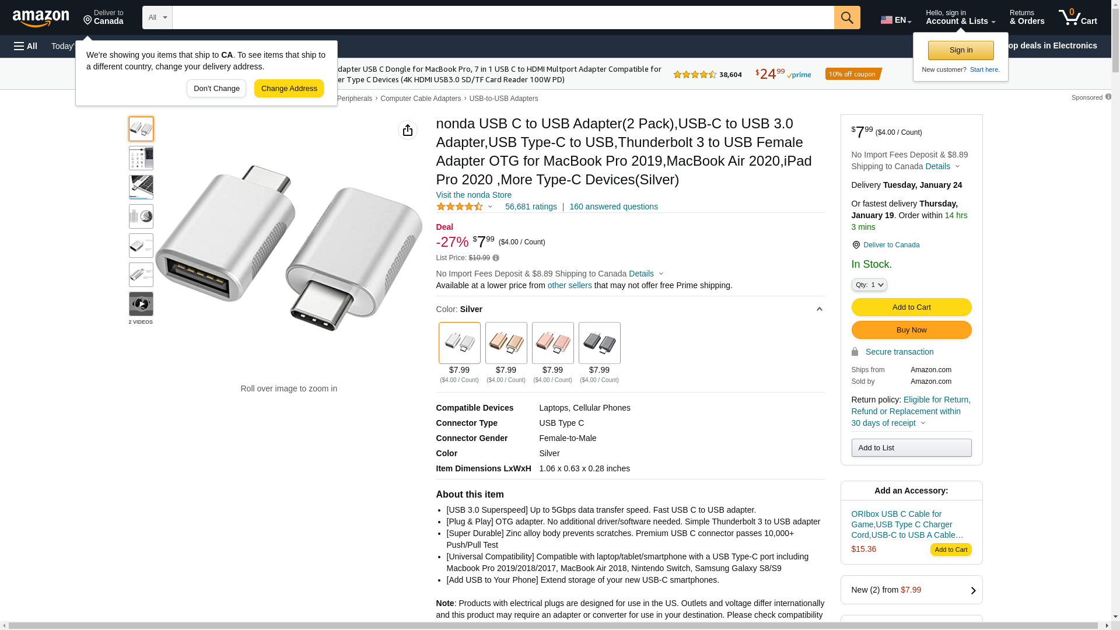The image size is (1120, 630).
Task: Open Returns & Orders
Action: coord(1027,17)
